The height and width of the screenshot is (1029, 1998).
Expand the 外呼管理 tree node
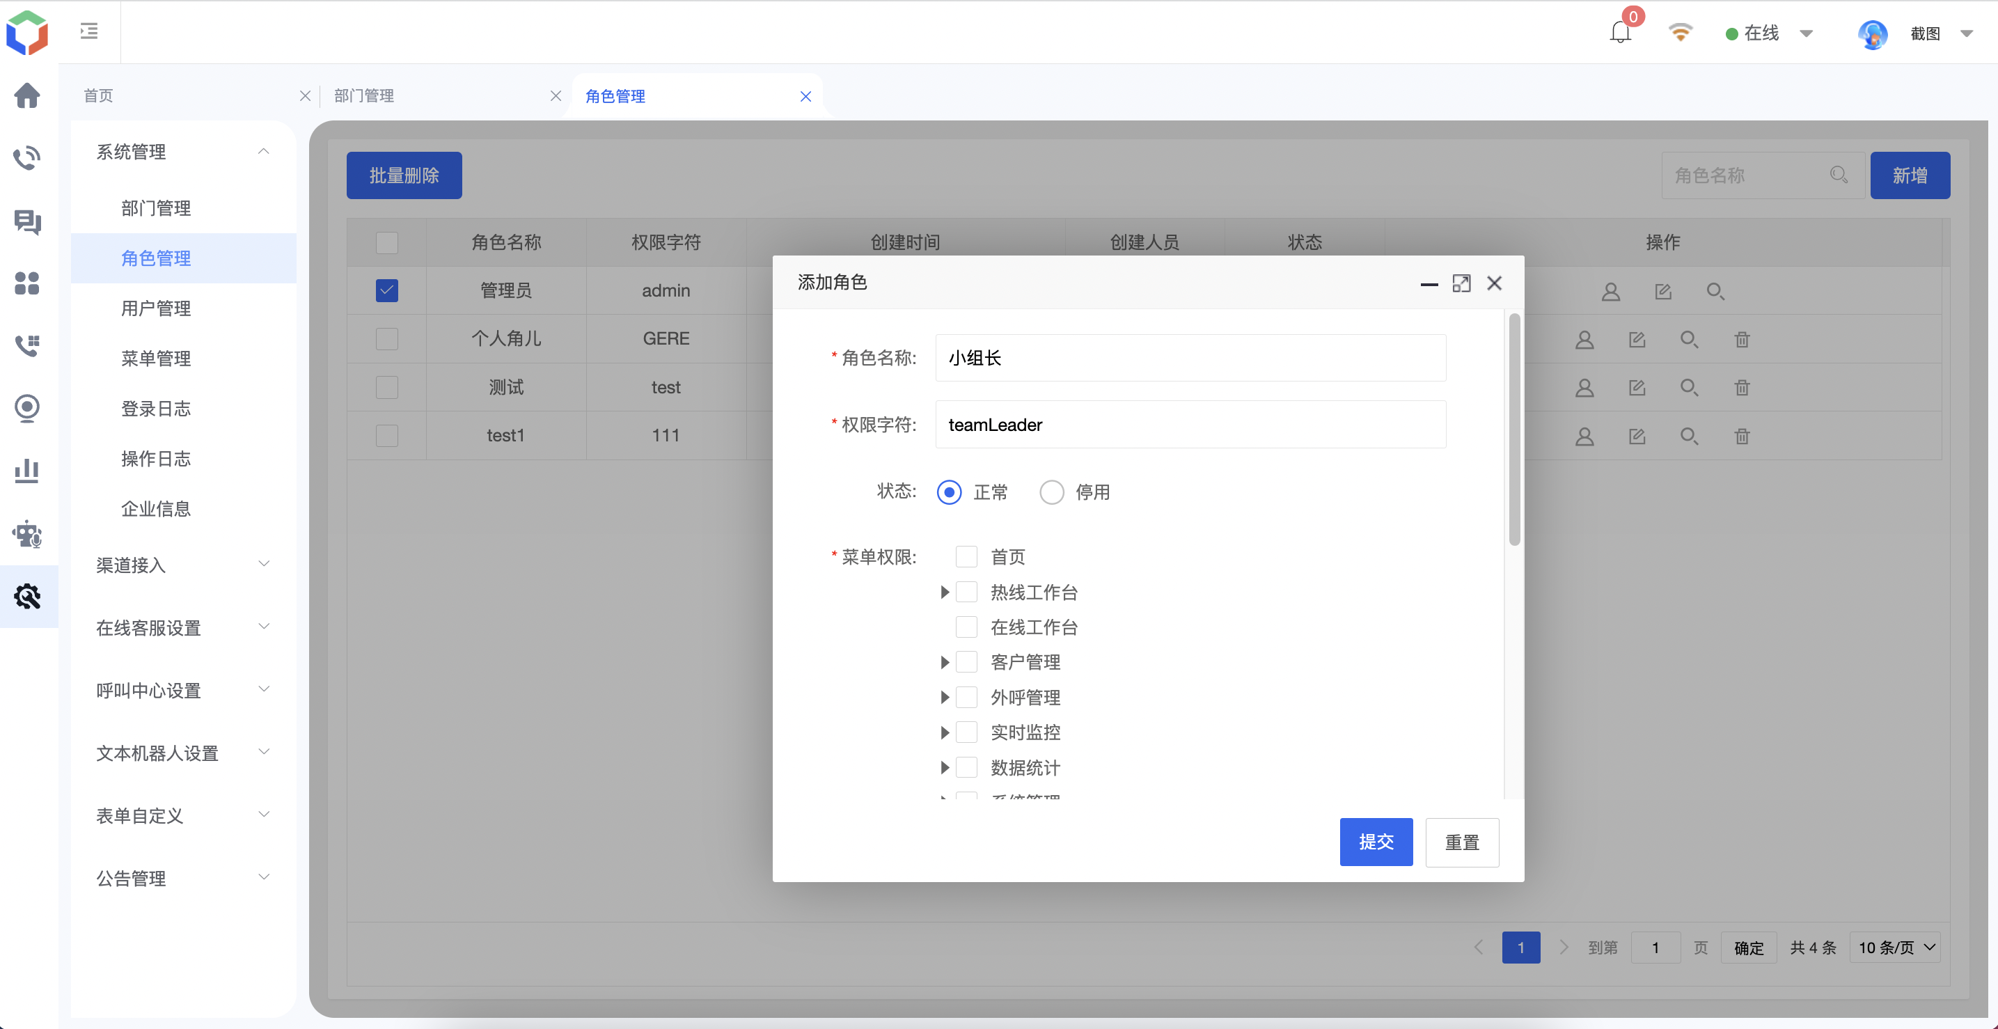coord(945,697)
